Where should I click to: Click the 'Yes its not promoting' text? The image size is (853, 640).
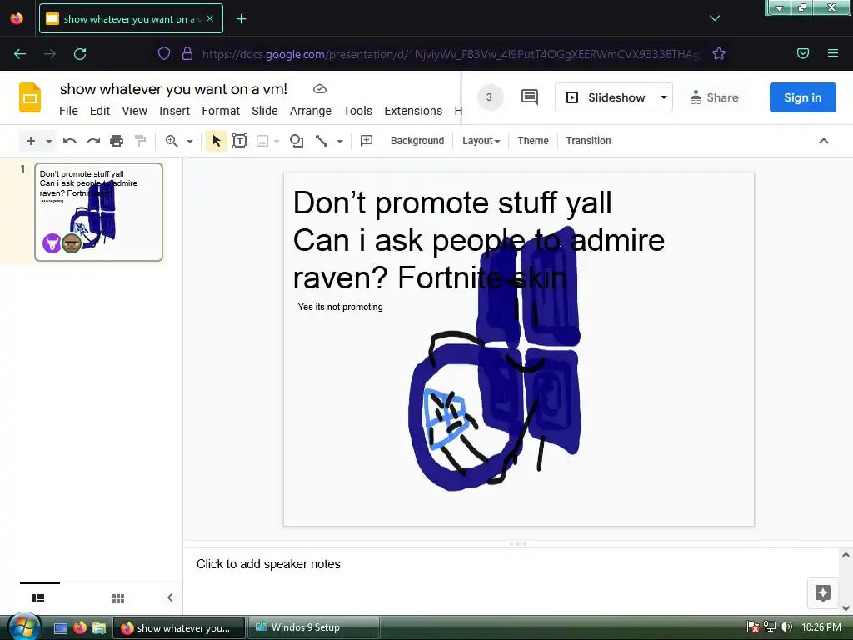(340, 307)
